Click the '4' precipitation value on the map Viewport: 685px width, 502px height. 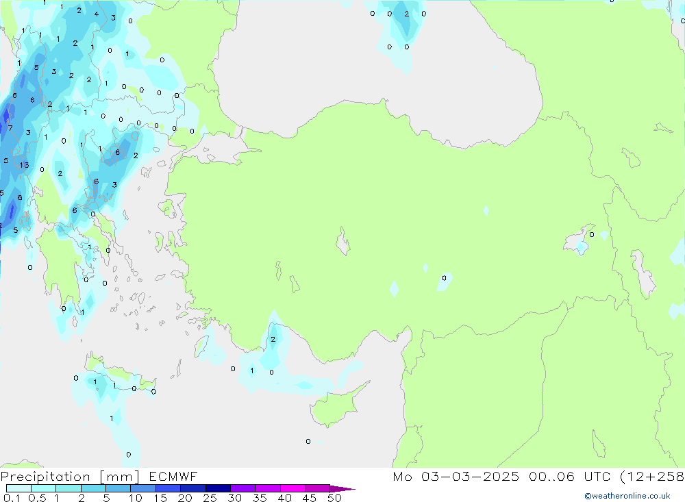tap(96, 14)
